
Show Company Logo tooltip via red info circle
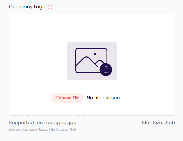tap(50, 7)
